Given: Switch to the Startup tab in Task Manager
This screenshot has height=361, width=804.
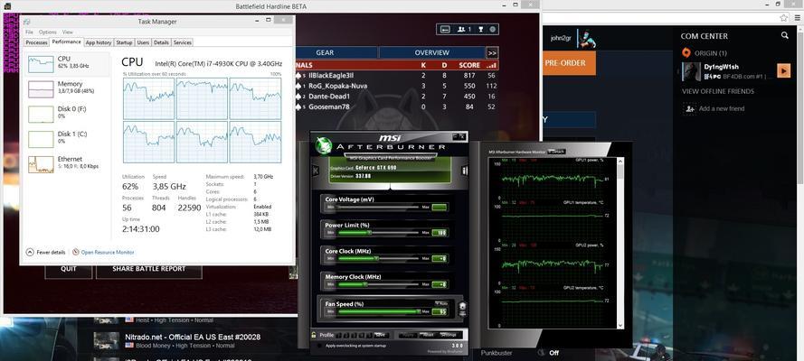Looking at the screenshot, I should point(124,42).
